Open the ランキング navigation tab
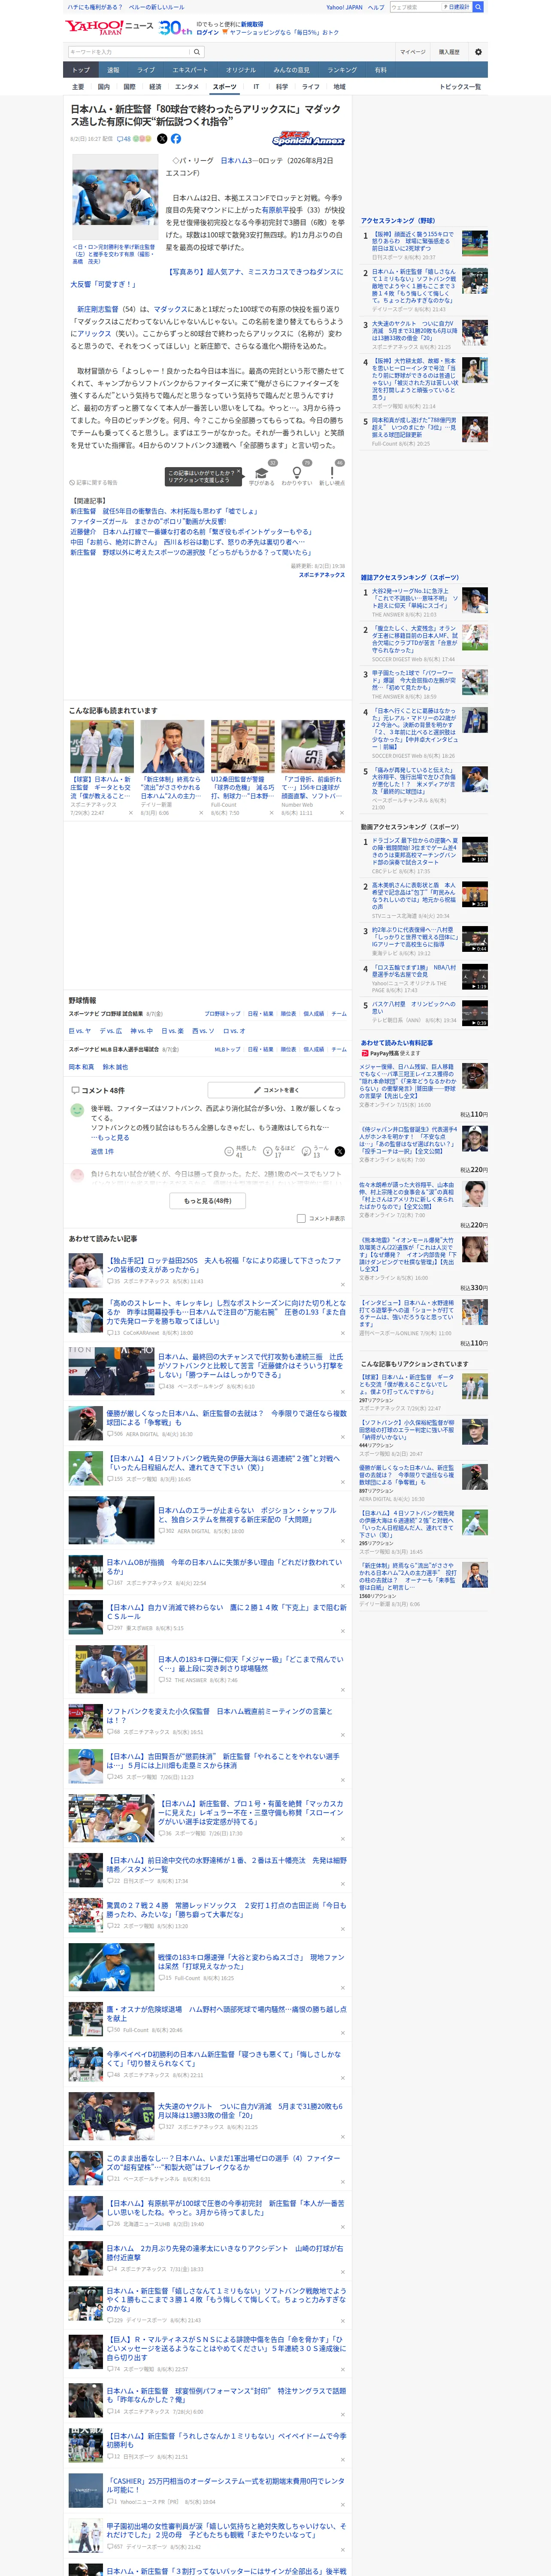 click(x=342, y=70)
